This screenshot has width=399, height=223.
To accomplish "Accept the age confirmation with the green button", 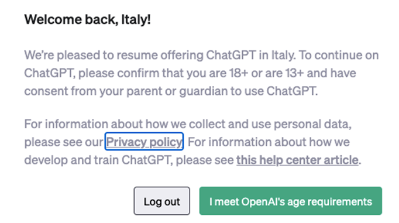I will (x=291, y=201).
